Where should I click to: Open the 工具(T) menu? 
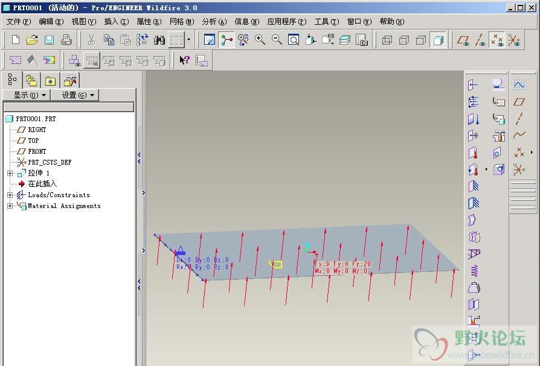[x=327, y=22]
